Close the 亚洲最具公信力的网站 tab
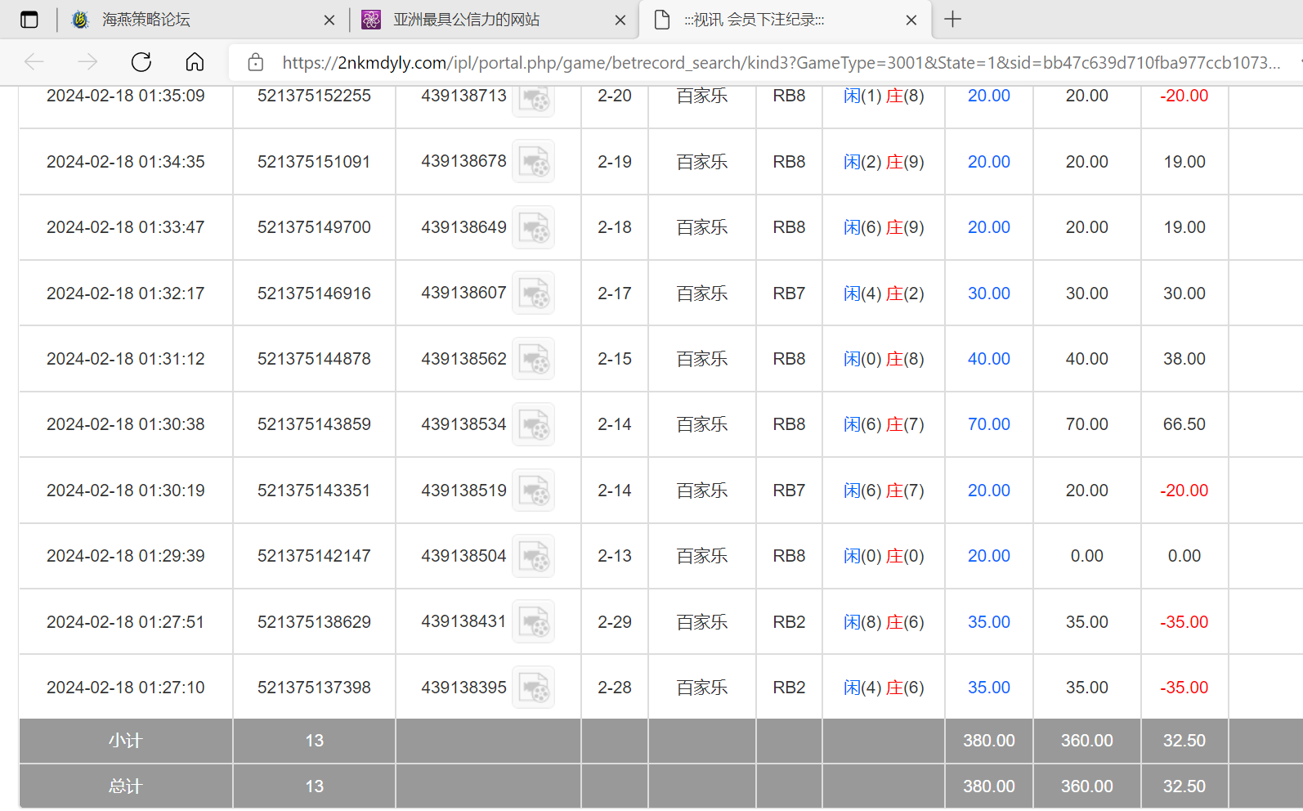This screenshot has height=811, width=1303. click(x=620, y=20)
